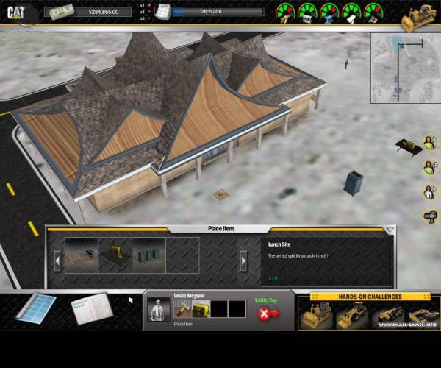The width and height of the screenshot is (441, 368).
Task: Set game speed to x3
Action: (x=146, y=12)
